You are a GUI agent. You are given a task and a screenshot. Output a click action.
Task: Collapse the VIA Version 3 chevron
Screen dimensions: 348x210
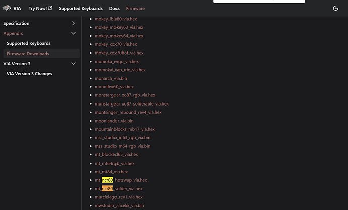[x=74, y=64]
